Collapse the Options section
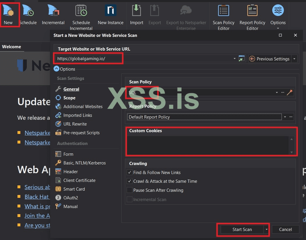The height and width of the screenshot is (240, 306). click(x=56, y=69)
